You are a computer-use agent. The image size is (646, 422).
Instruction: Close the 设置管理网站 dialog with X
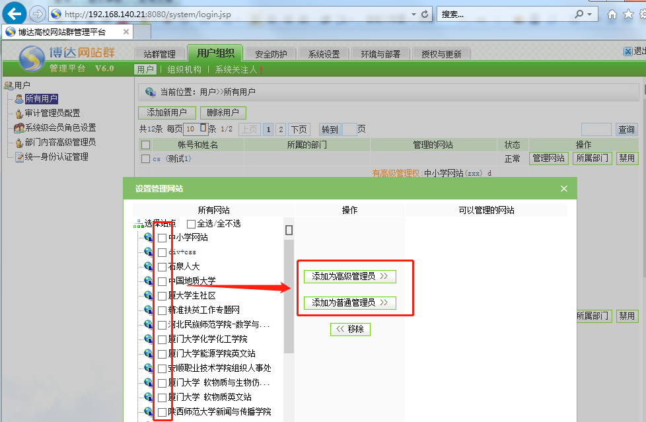(x=563, y=189)
